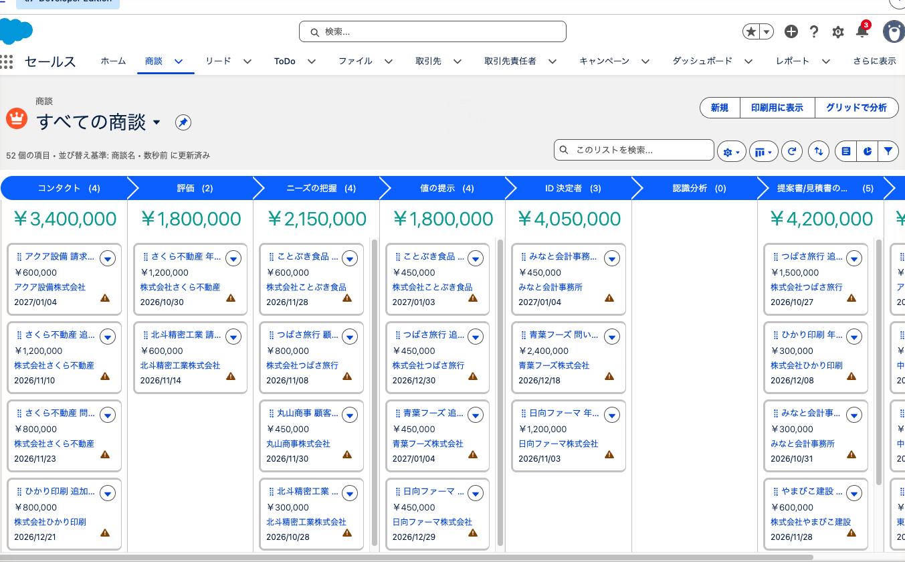
Task: Open the 株式会社さくら不動産 link dated 2026/10/30
Action: [x=180, y=287]
